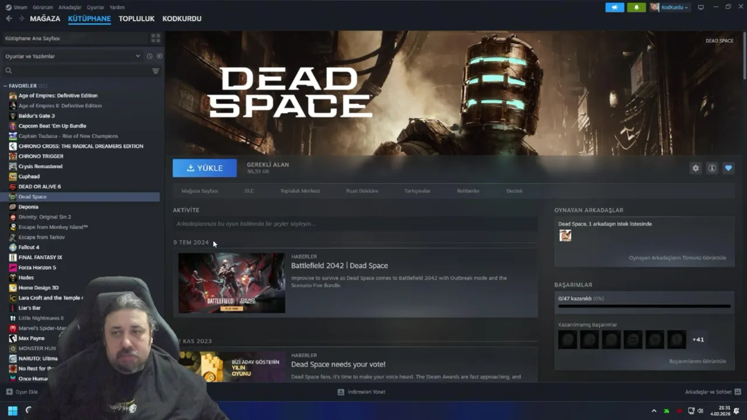
Task: Show hidden tray icons chevron
Action: [x=654, y=411]
